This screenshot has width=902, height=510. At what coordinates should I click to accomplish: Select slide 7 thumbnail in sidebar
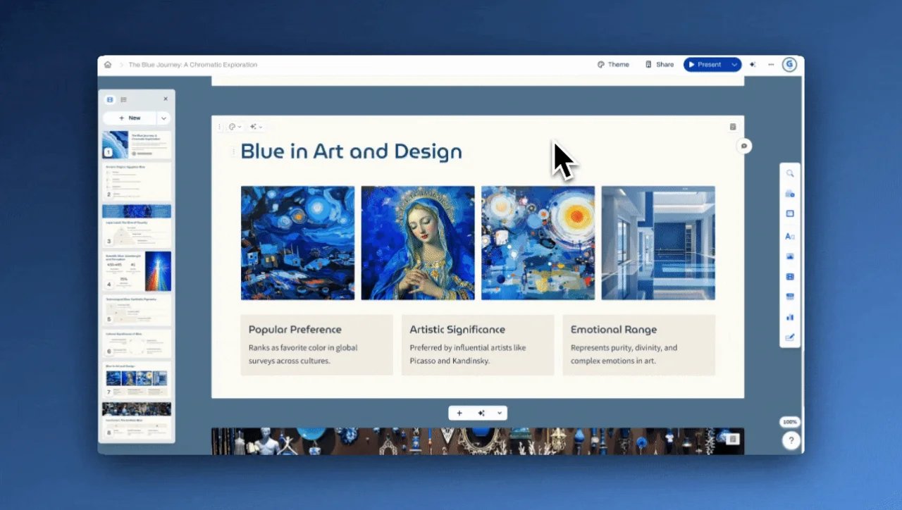point(137,380)
